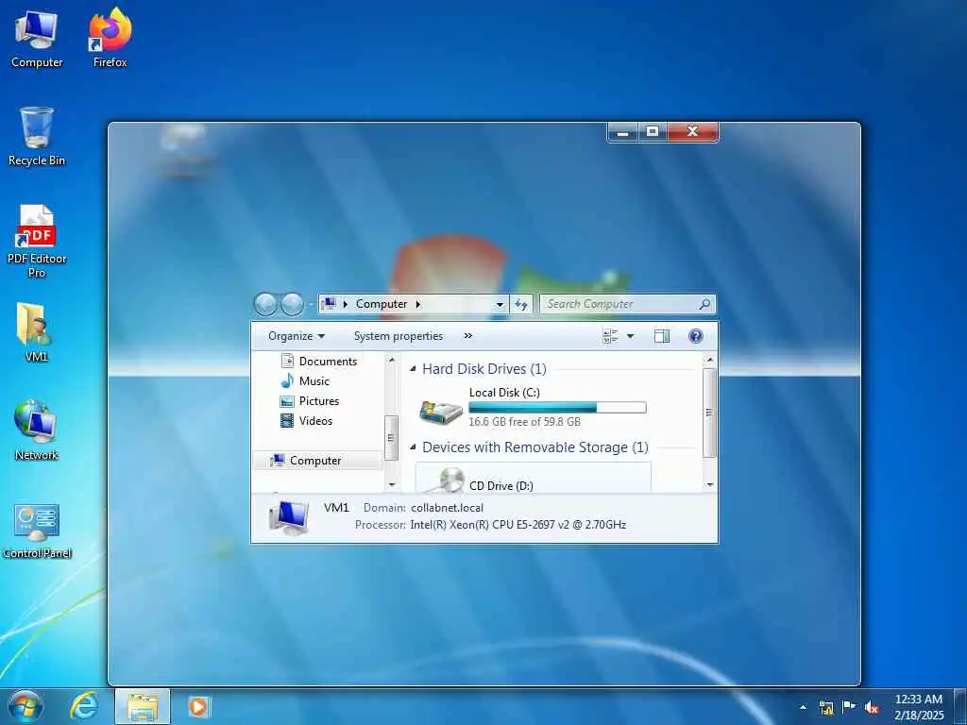Show hidden system tray icons
The height and width of the screenshot is (725, 967).
coord(803,708)
